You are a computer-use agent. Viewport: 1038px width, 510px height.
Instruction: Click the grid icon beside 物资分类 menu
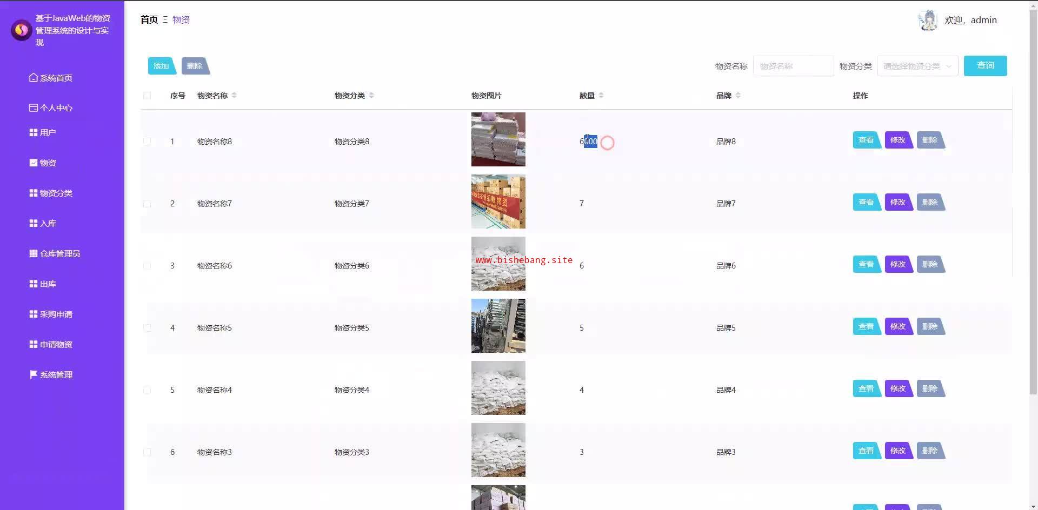click(x=34, y=193)
